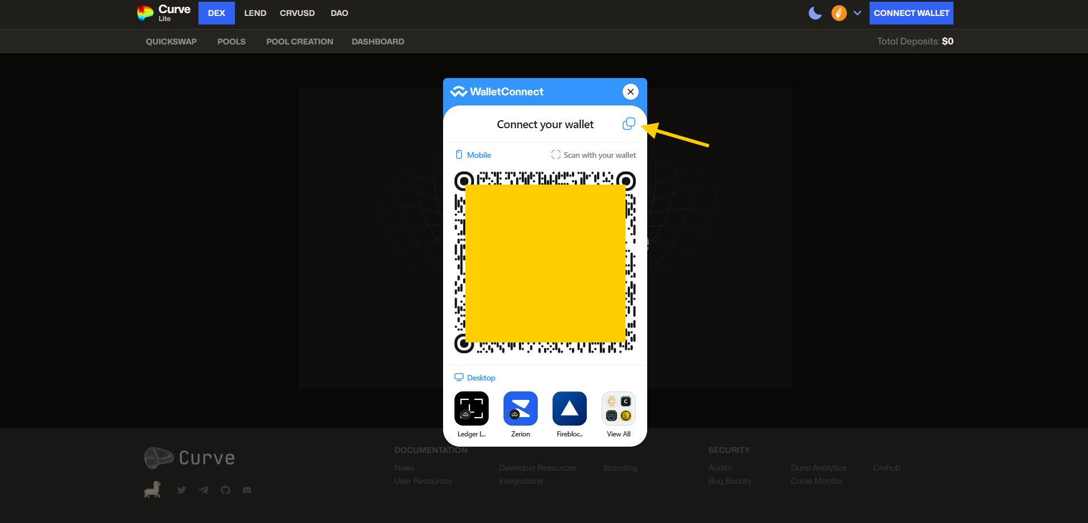
Task: Click the Connect Wallet button
Action: point(911,13)
